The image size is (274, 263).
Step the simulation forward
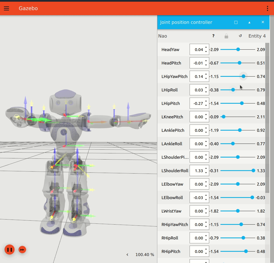tap(22, 250)
